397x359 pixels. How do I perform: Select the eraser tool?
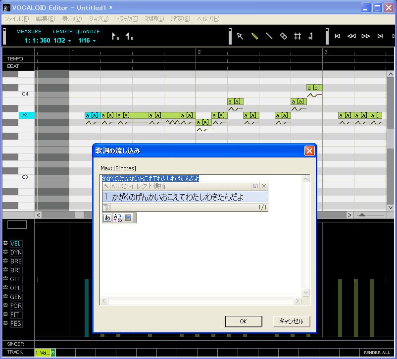pyautogui.click(x=283, y=36)
